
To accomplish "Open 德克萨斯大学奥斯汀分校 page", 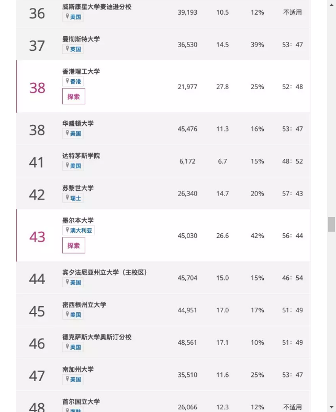I will pos(97,337).
